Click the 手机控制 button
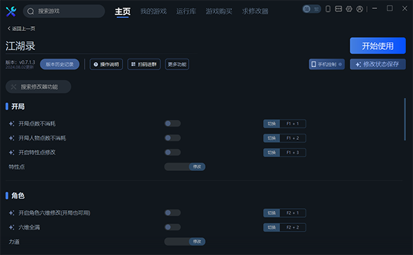 click(327, 64)
